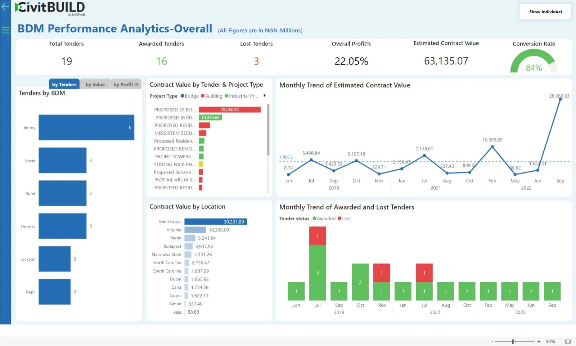Click the scrollbar in Contract Value by Tender chart
This screenshot has height=346, width=576.
(268, 130)
